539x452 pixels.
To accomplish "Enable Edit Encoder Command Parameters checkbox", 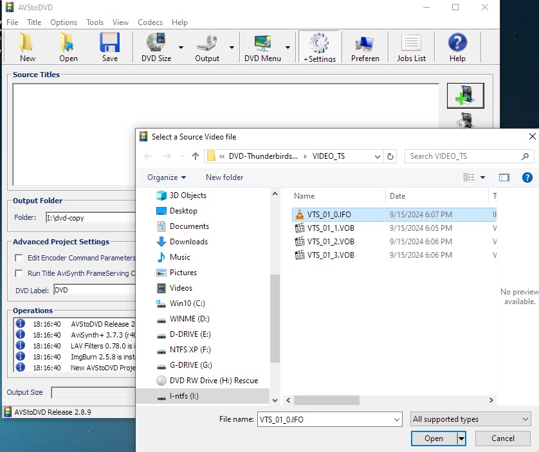I will click(x=19, y=258).
